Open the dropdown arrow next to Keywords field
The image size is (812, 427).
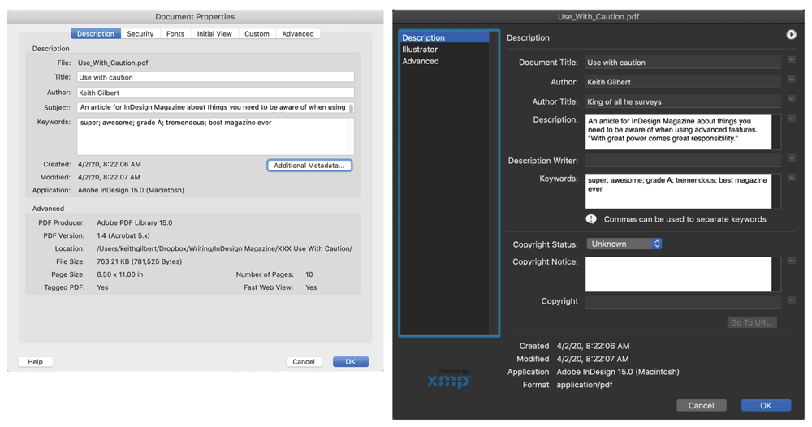[x=792, y=178]
